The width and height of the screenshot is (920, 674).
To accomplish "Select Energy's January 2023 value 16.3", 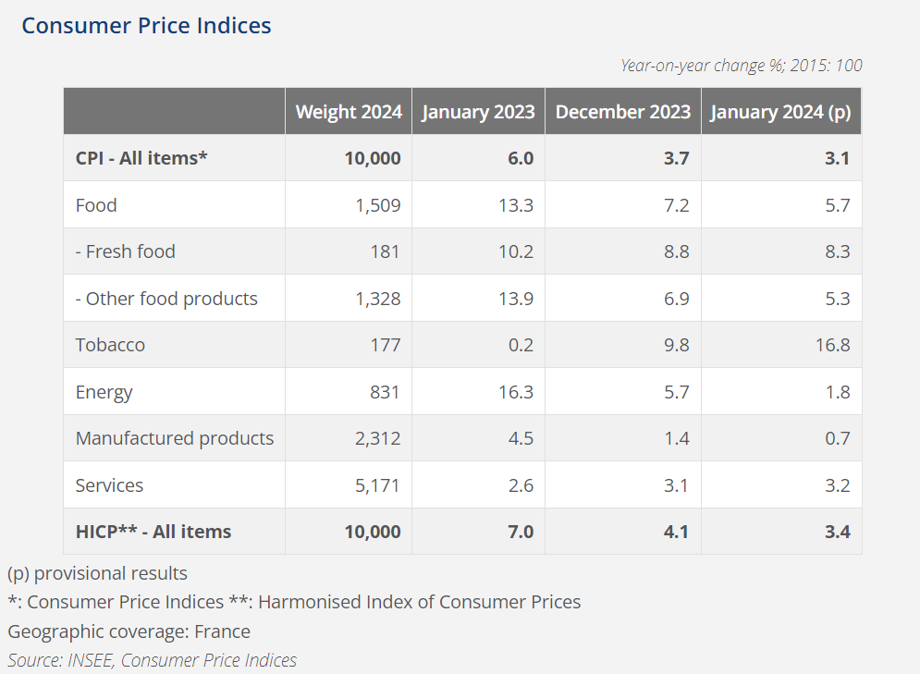I will coord(515,392).
